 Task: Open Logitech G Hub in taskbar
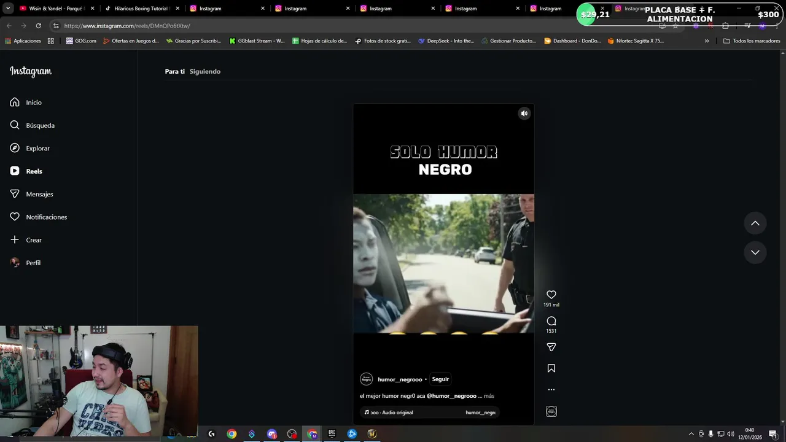coord(211,434)
